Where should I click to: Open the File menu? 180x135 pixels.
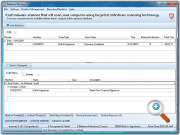click(6, 9)
